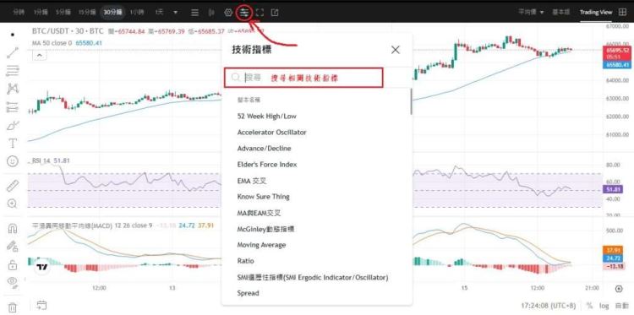The width and height of the screenshot is (634, 315).
Task: Select the trend line drawing tool
Action: click(13, 53)
